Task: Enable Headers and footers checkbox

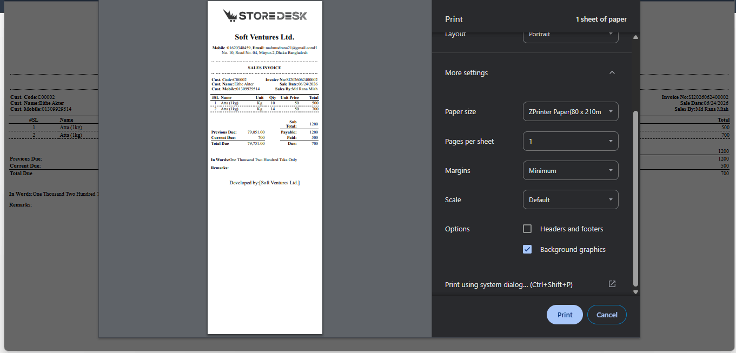Action: 527,229
